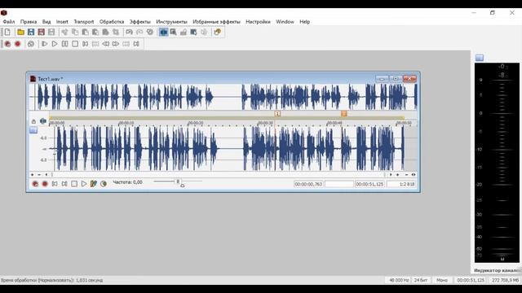The image size is (522, 293).
Task: Open the Вид menu
Action: pos(46,22)
